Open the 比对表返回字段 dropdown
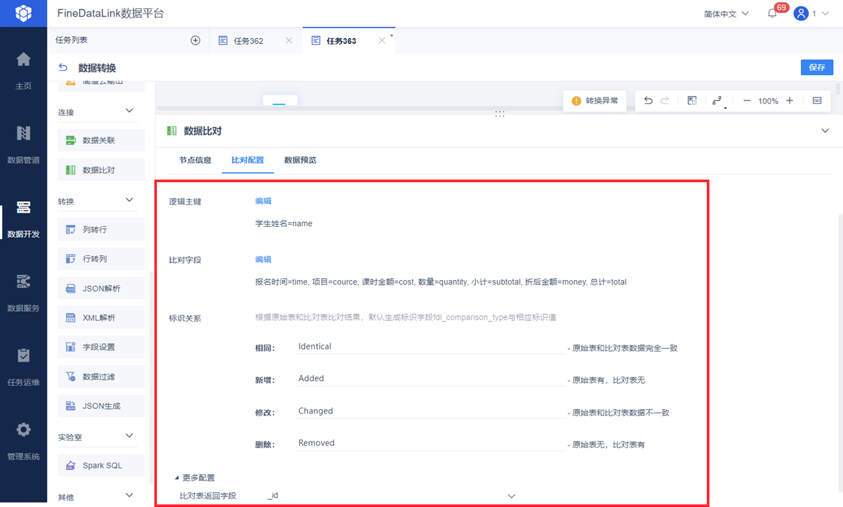 click(x=392, y=496)
